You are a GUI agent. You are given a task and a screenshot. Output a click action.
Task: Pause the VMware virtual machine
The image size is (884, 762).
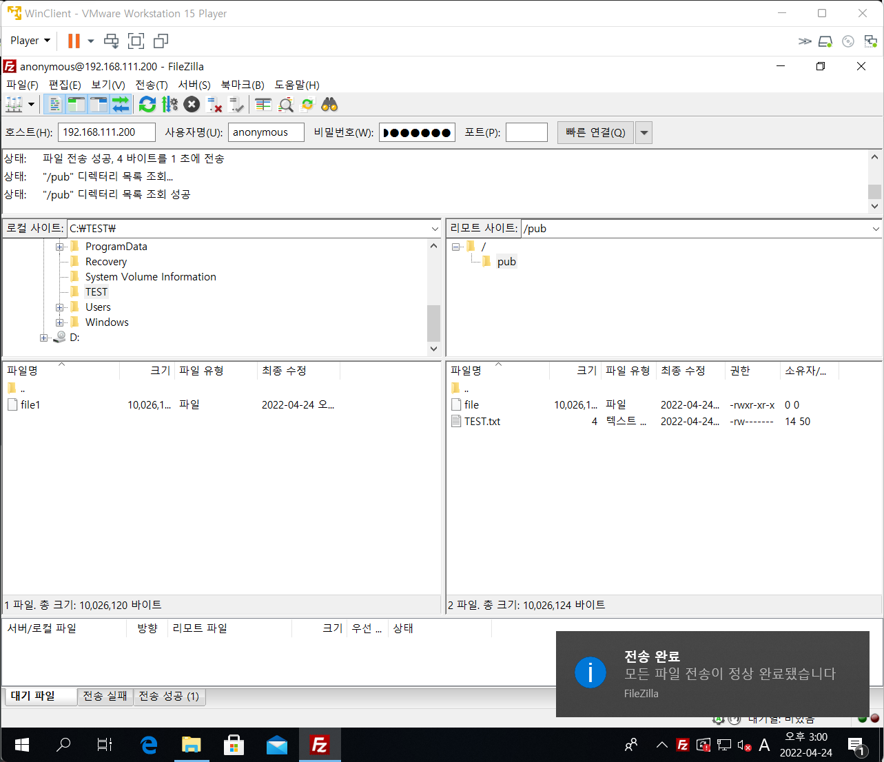click(74, 41)
